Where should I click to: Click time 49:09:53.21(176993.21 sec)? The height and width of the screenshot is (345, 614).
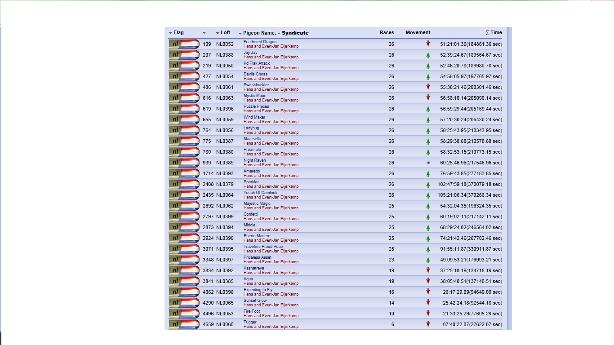click(x=471, y=260)
